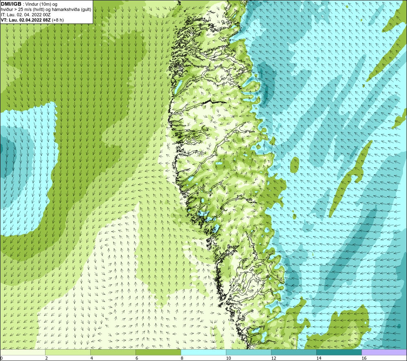Select the 10–12 m/s light teal swatch

point(248,352)
